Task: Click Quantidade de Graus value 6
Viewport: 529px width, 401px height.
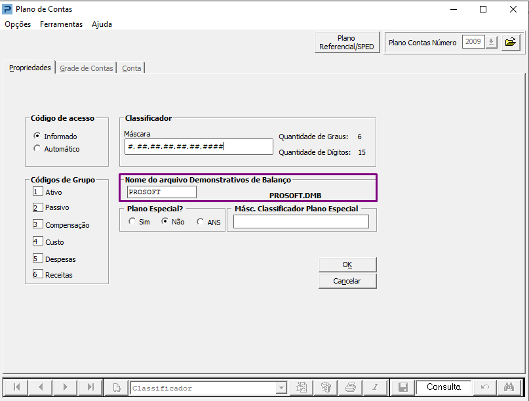Action: (x=359, y=137)
